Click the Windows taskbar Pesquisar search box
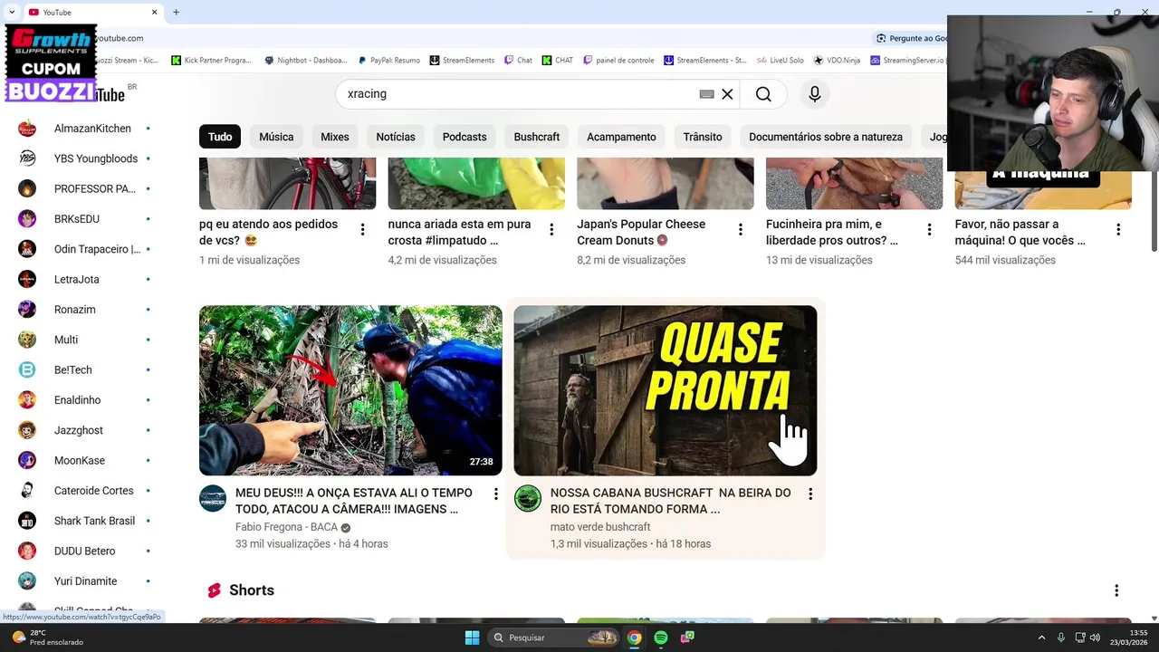The image size is (1159, 652). [x=554, y=638]
